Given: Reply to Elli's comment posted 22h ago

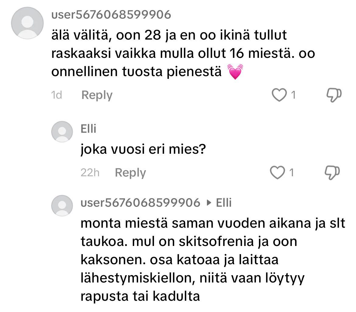Looking at the screenshot, I should coord(130,173).
